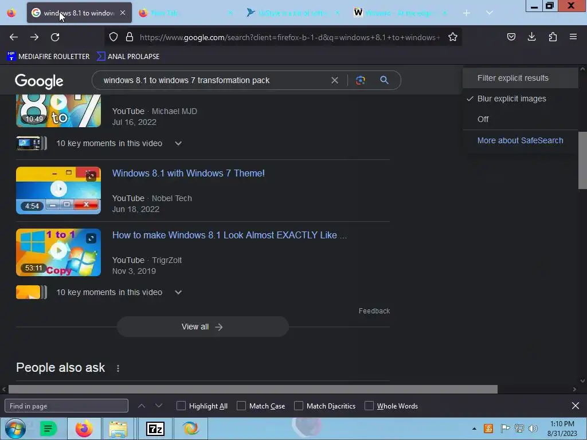Open the Windows Start orb

pos(15,429)
